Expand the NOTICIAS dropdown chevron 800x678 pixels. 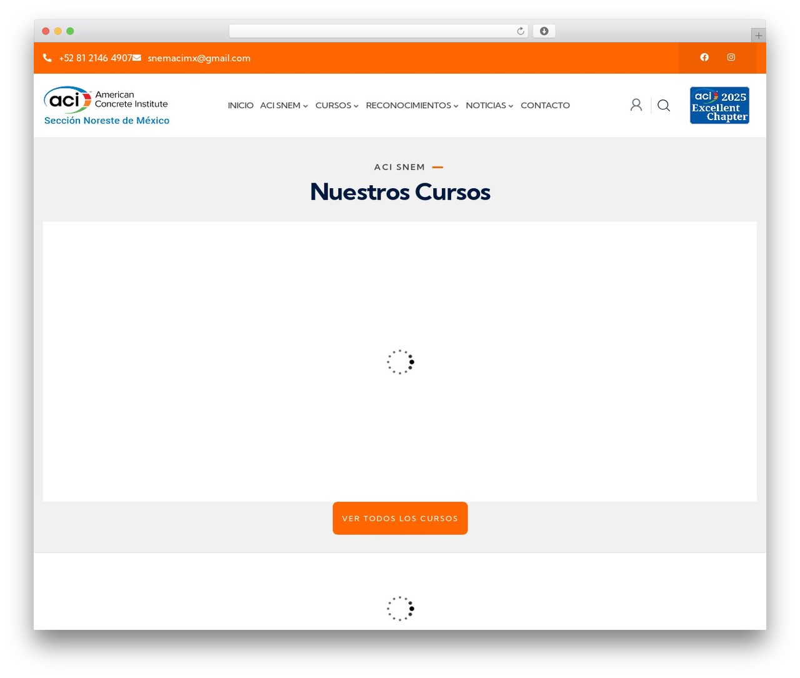[511, 106]
